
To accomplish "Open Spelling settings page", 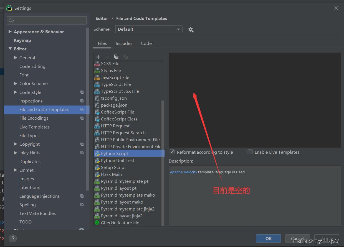I will [x=27, y=205].
